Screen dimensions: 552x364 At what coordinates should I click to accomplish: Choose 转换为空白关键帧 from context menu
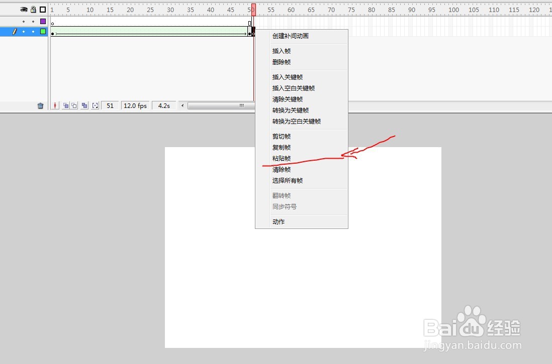coord(301,122)
